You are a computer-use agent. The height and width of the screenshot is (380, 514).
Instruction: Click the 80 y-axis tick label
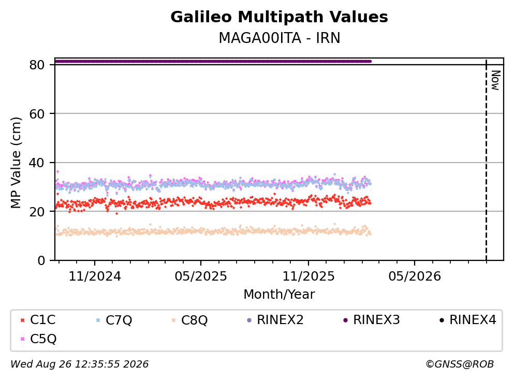[37, 65]
